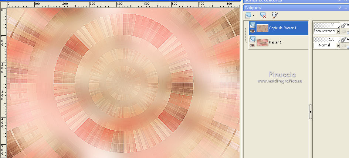The width and height of the screenshot is (349, 158).
Task: Select the Copie de Raster 1 layer name
Action: (282, 28)
